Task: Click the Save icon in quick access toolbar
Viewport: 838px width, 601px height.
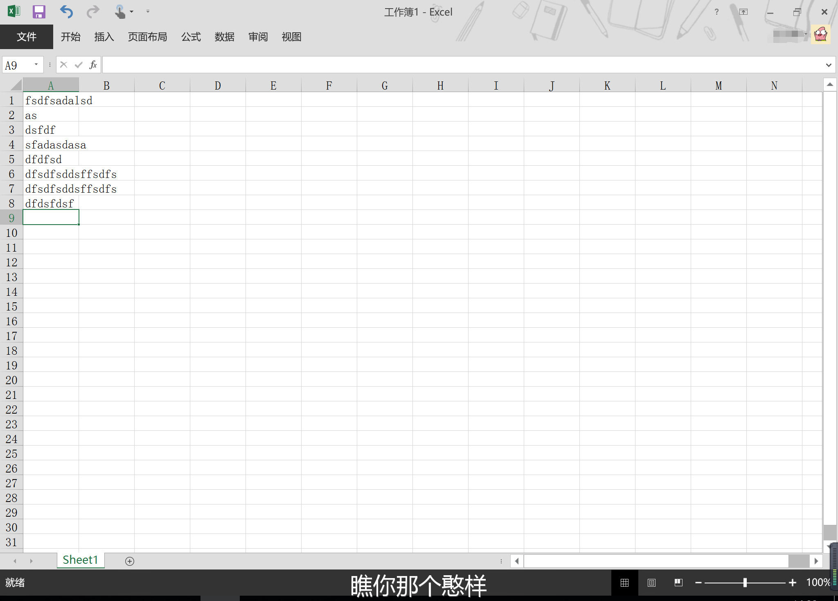Action: [39, 12]
